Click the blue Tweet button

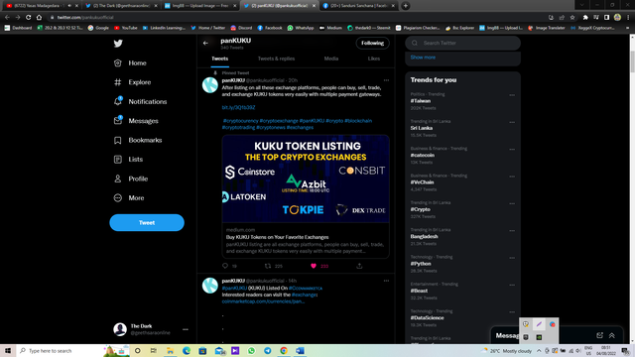click(x=147, y=222)
